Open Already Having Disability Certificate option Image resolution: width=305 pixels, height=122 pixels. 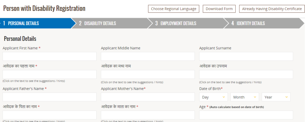(x=272, y=9)
